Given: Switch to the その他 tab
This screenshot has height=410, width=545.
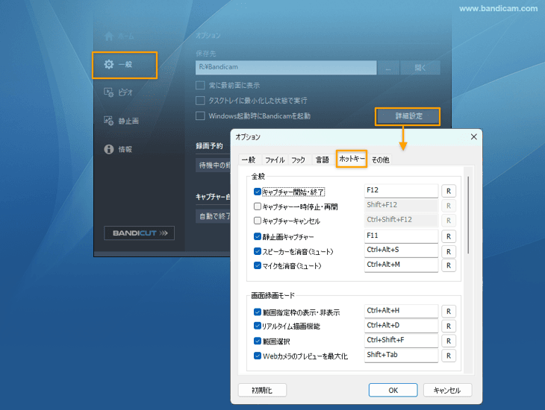Looking at the screenshot, I should 380,160.
